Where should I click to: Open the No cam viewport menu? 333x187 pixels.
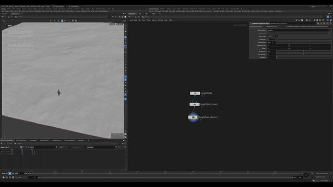[x=119, y=24]
